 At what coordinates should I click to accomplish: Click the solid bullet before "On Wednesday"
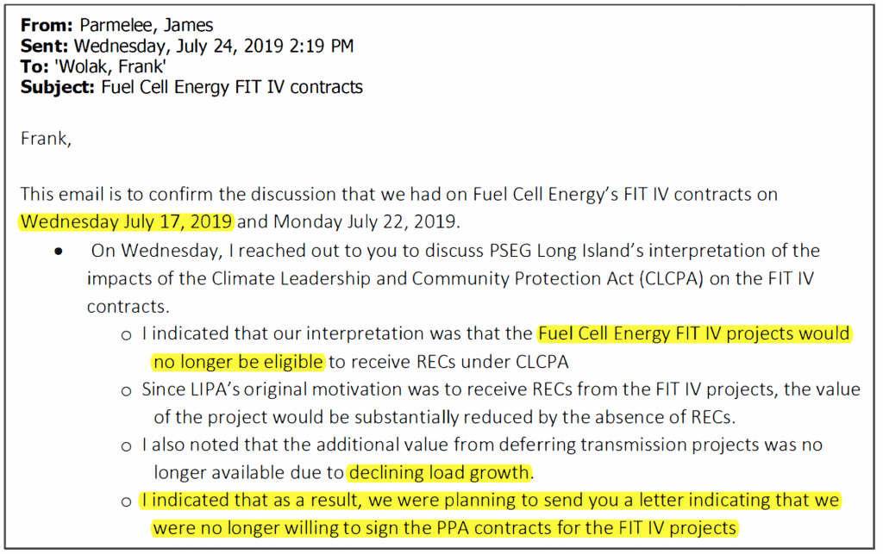59,252
